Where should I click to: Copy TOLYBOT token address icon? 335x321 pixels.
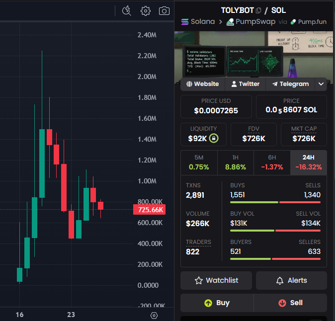258,10
